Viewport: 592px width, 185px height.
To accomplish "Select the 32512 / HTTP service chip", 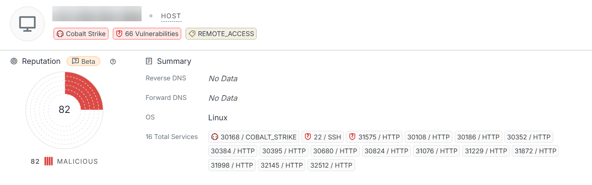I will click(x=331, y=165).
